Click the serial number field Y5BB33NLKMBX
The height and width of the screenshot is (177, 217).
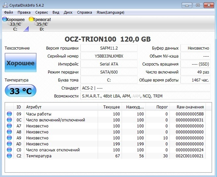(109, 56)
